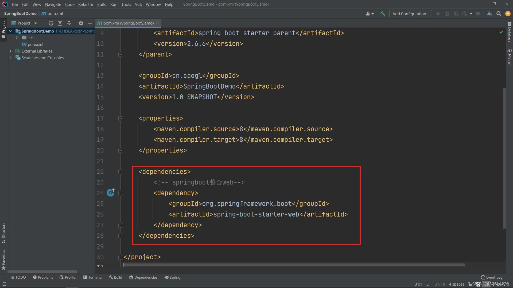513x288 pixels.
Task: Open the Structure tool window
Action: (3, 233)
